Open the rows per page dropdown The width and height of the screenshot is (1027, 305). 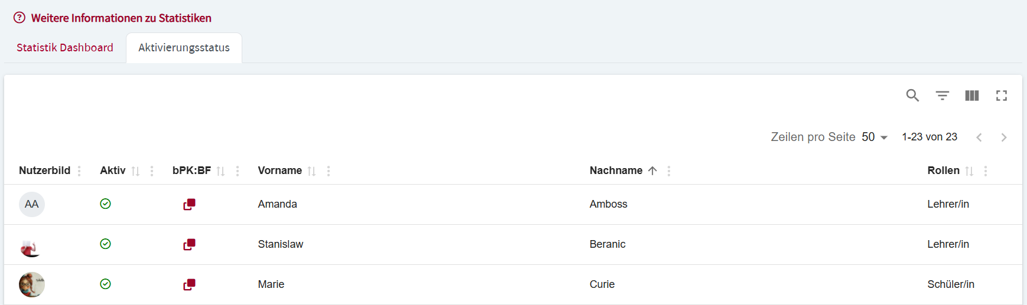point(875,137)
